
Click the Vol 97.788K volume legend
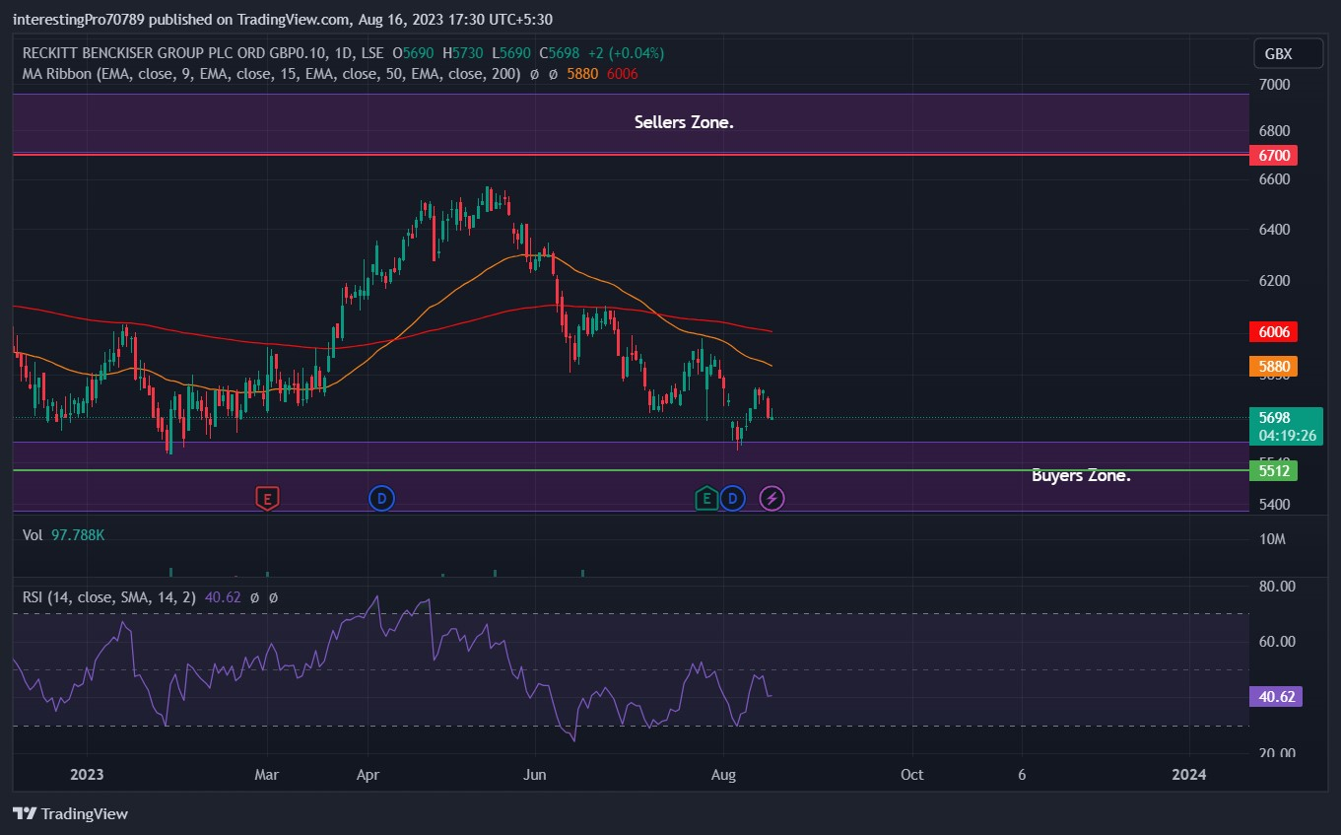[x=64, y=534]
